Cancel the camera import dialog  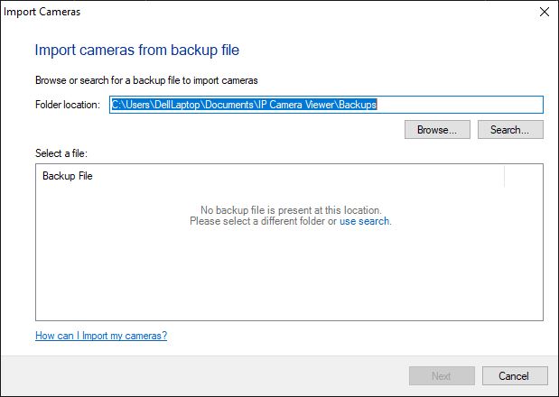515,376
